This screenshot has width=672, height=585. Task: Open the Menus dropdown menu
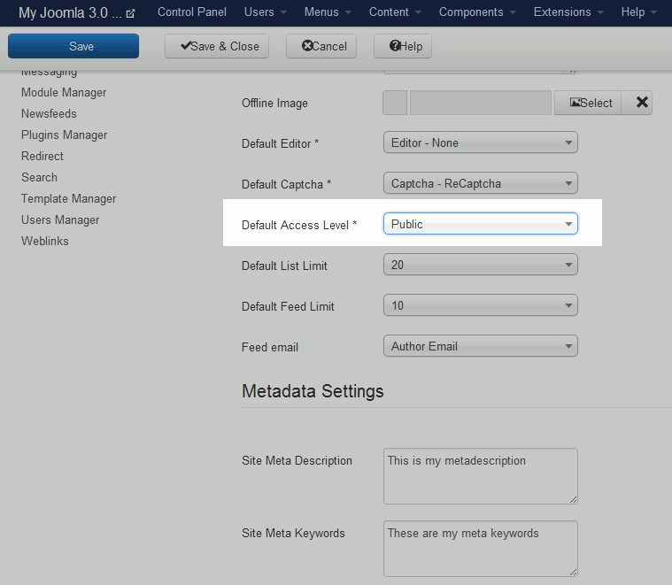coord(328,12)
